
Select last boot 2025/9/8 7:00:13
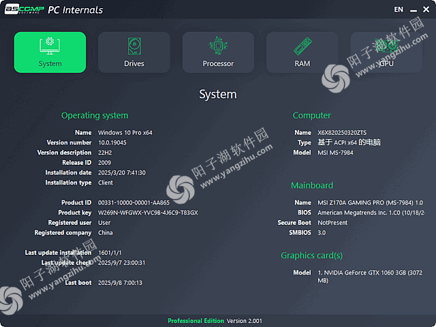tap(120, 283)
